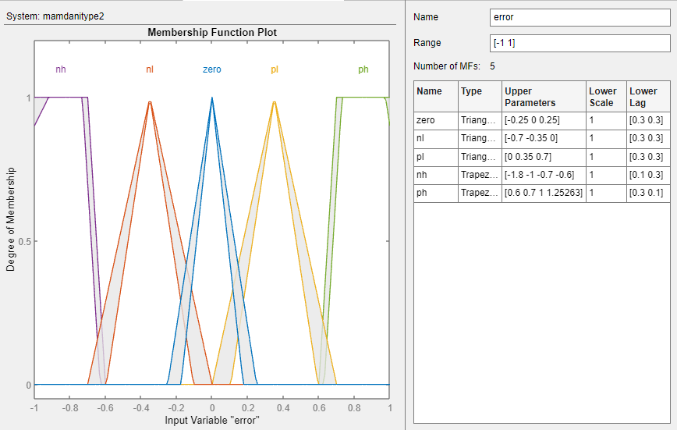Select the blue "zero" label in the plot
Screen dimensions: 677x430
(211, 69)
